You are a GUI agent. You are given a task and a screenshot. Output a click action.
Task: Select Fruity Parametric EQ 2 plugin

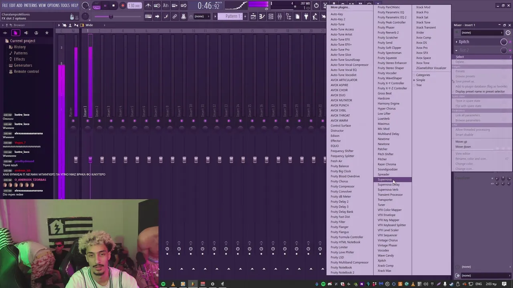click(x=392, y=17)
